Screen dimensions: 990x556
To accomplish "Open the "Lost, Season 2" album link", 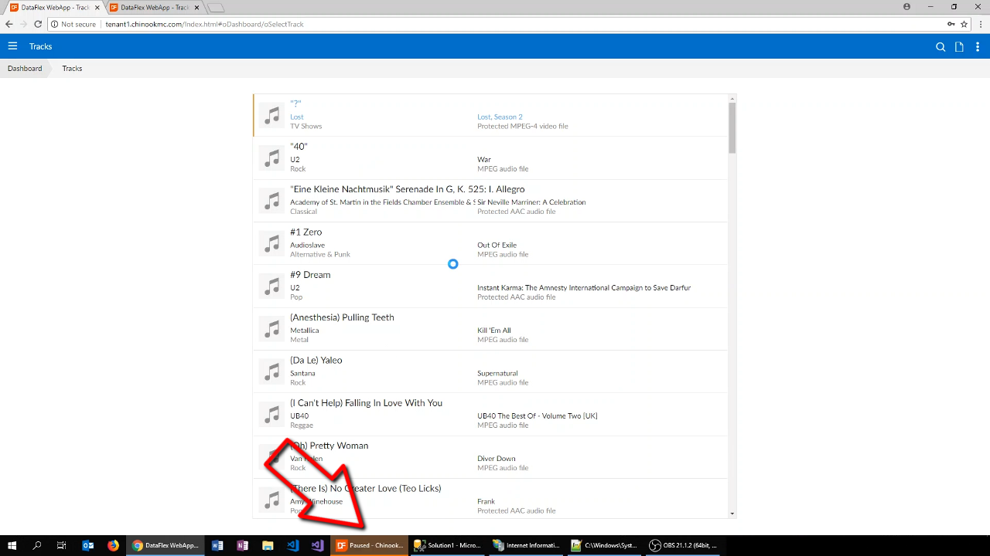I will [500, 117].
